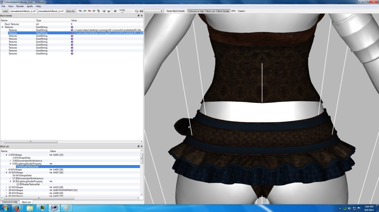Switch to the Interactive Help bottom tab
The width and height of the screenshot is (379, 212).
pos(10,202)
